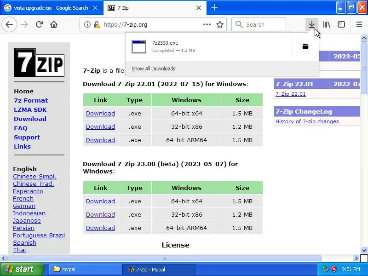Open the LZMA SDK sidebar link

pyautogui.click(x=30, y=109)
